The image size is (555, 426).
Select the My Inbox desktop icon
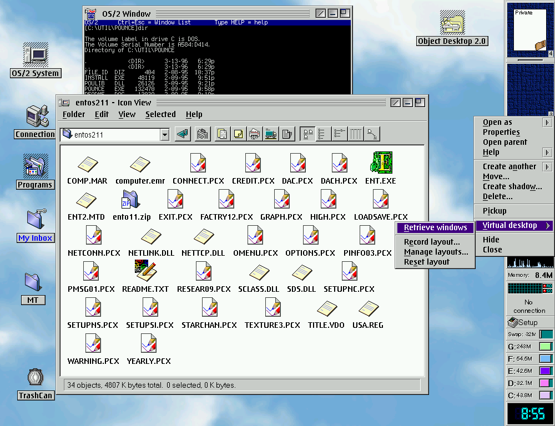click(x=37, y=219)
